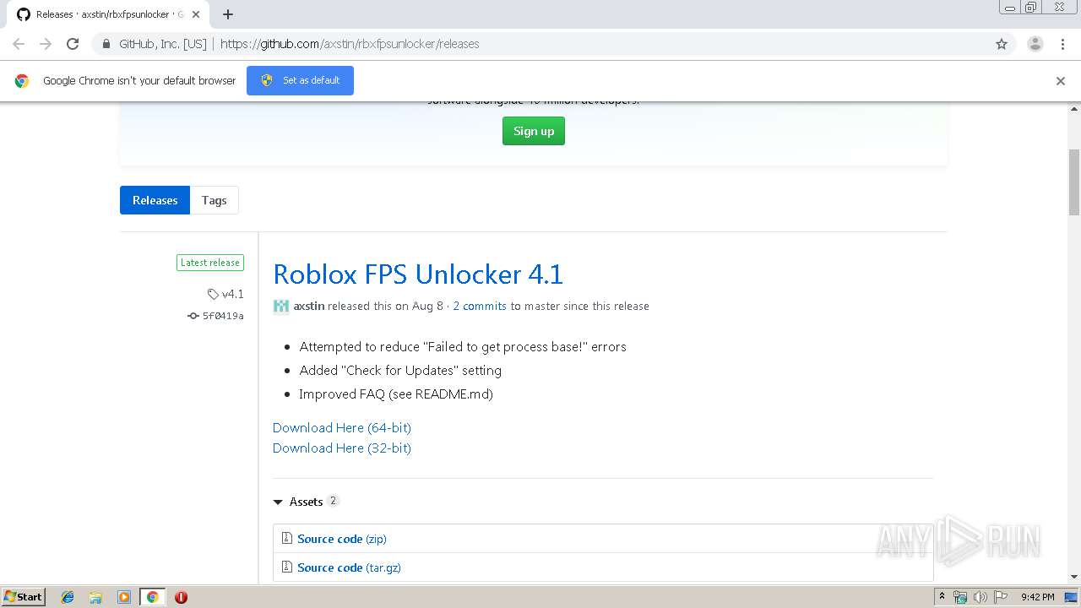Click the red Opera-style taskbar icon
Image resolution: width=1081 pixels, height=608 pixels.
pyautogui.click(x=181, y=597)
